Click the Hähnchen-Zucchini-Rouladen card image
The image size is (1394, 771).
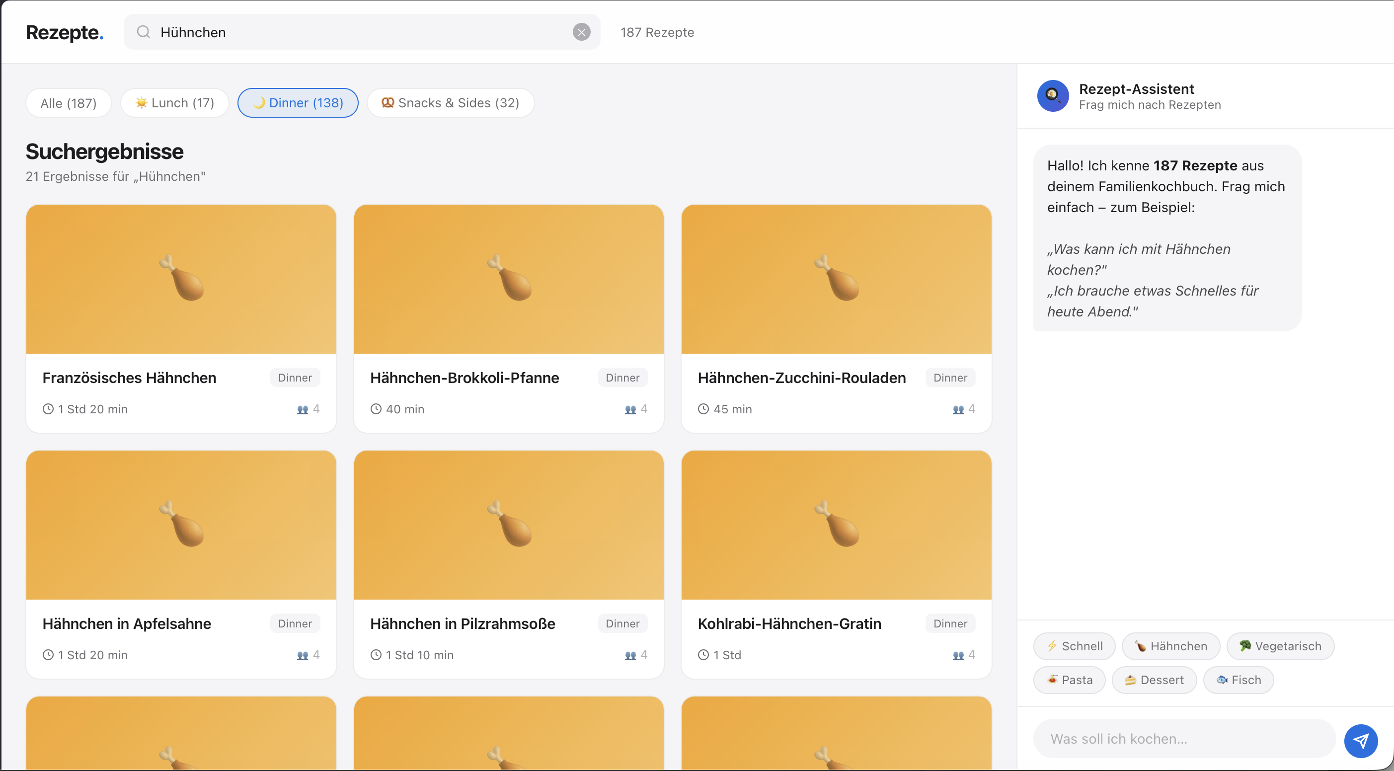pos(837,279)
